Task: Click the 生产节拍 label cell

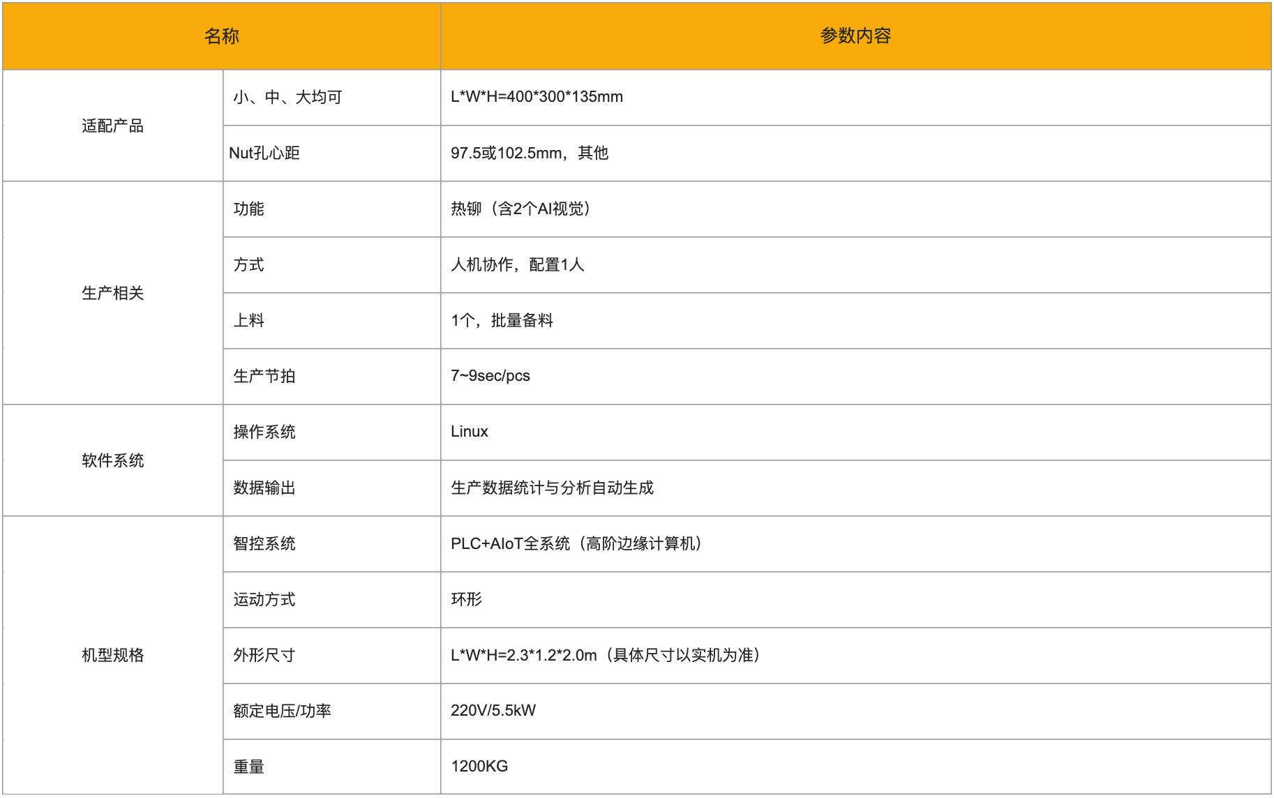Action: coord(264,377)
